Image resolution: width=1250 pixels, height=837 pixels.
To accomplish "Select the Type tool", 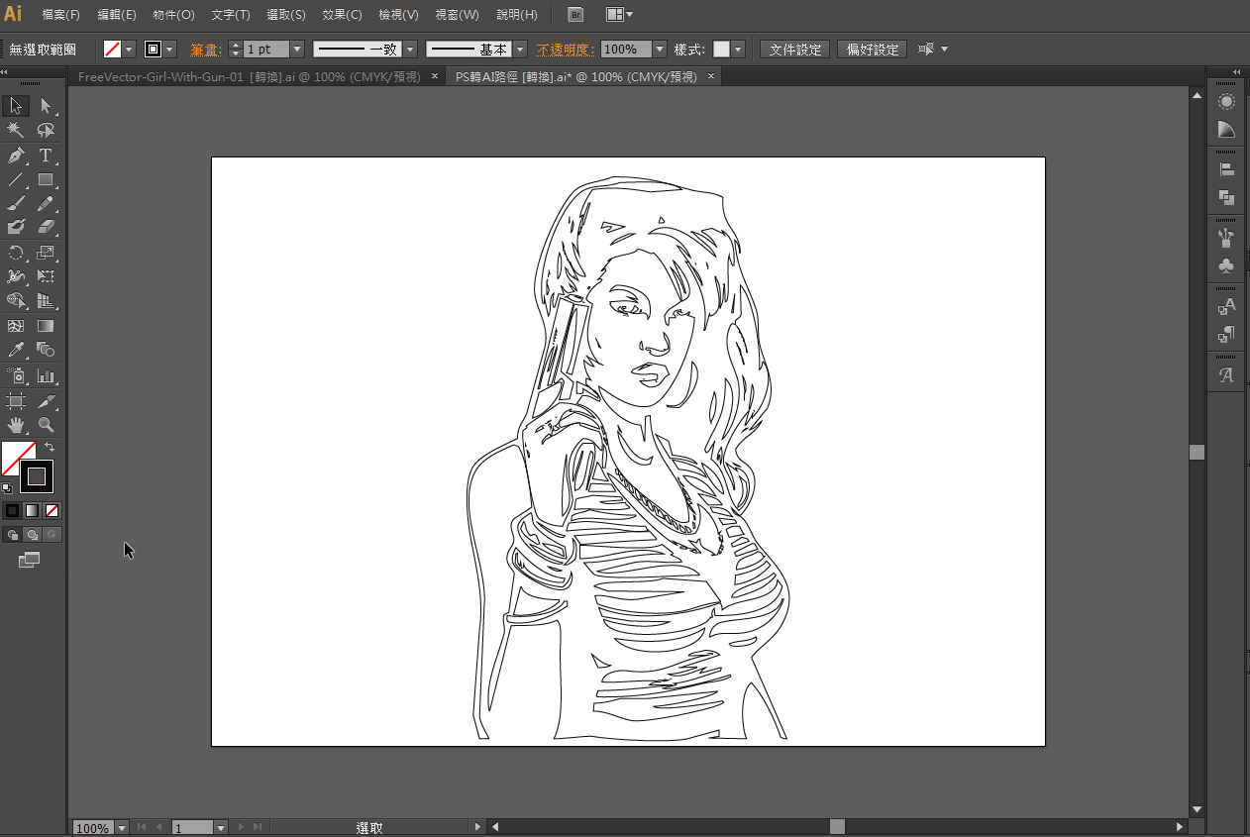I will pyautogui.click(x=46, y=156).
